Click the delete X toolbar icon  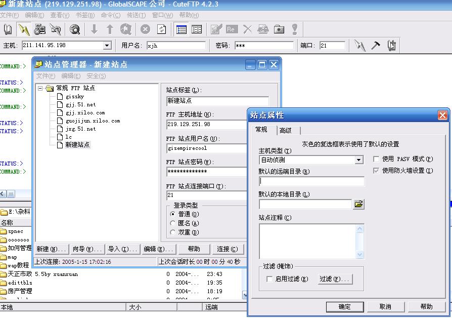pyautogui.click(x=247, y=29)
